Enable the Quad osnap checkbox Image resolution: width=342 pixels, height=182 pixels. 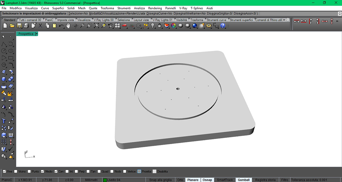[x=99, y=171]
